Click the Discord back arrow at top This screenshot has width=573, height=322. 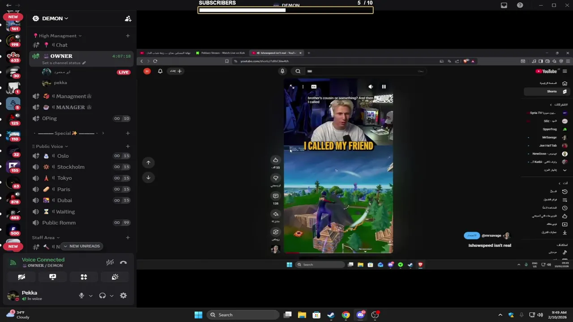click(9, 5)
